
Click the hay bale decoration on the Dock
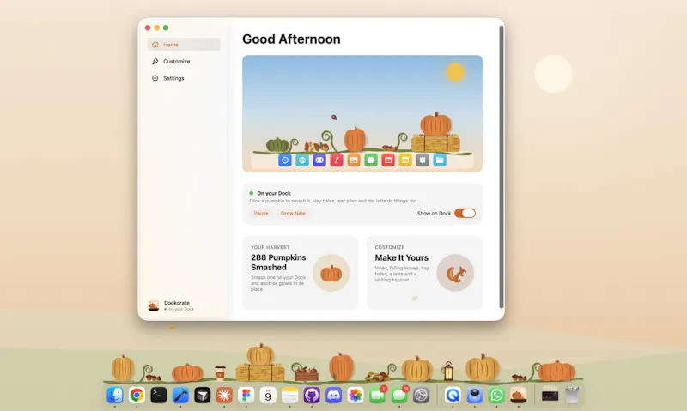point(260,372)
